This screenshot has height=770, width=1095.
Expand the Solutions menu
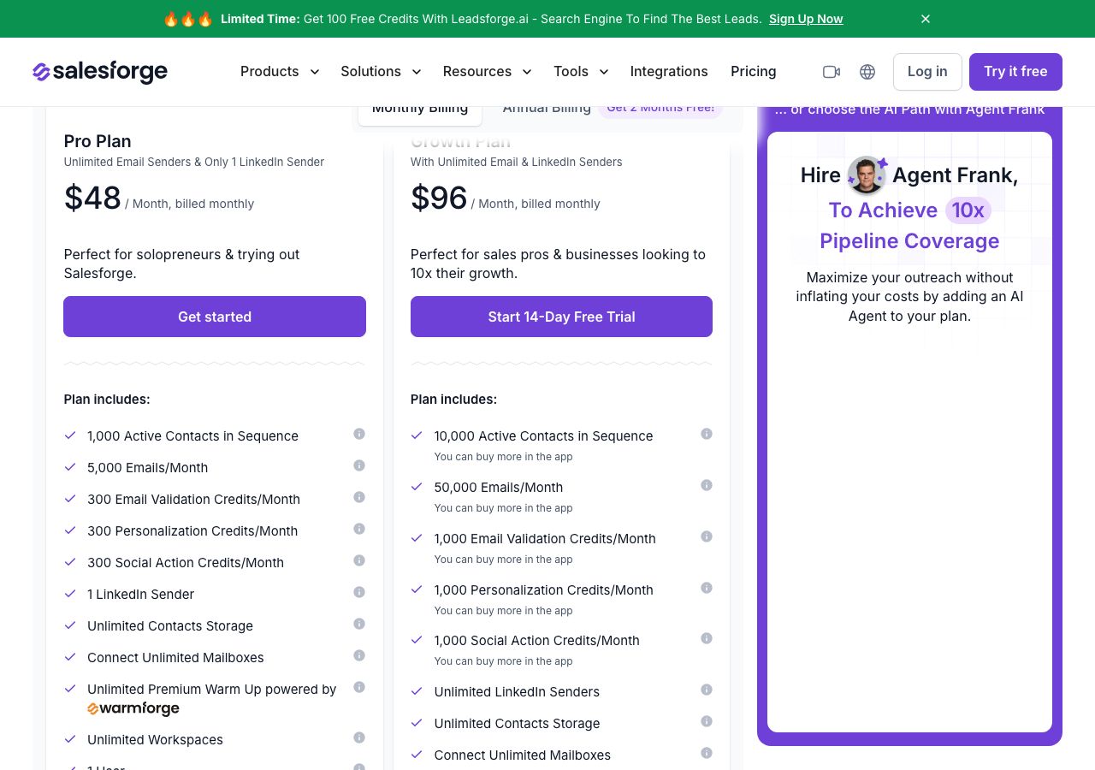click(381, 72)
